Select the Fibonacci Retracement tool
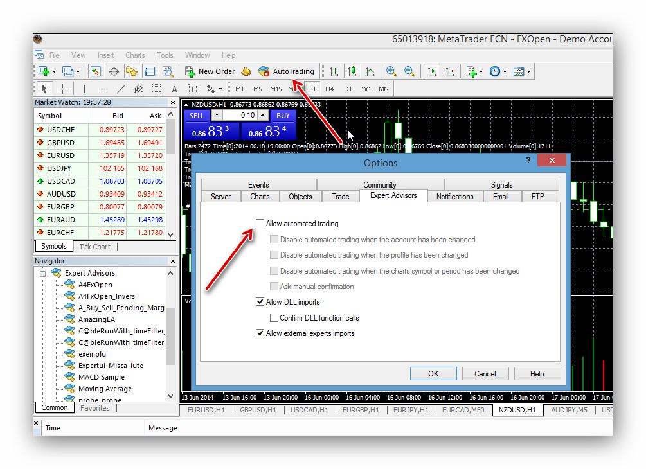This screenshot has height=469, width=646. [157, 89]
